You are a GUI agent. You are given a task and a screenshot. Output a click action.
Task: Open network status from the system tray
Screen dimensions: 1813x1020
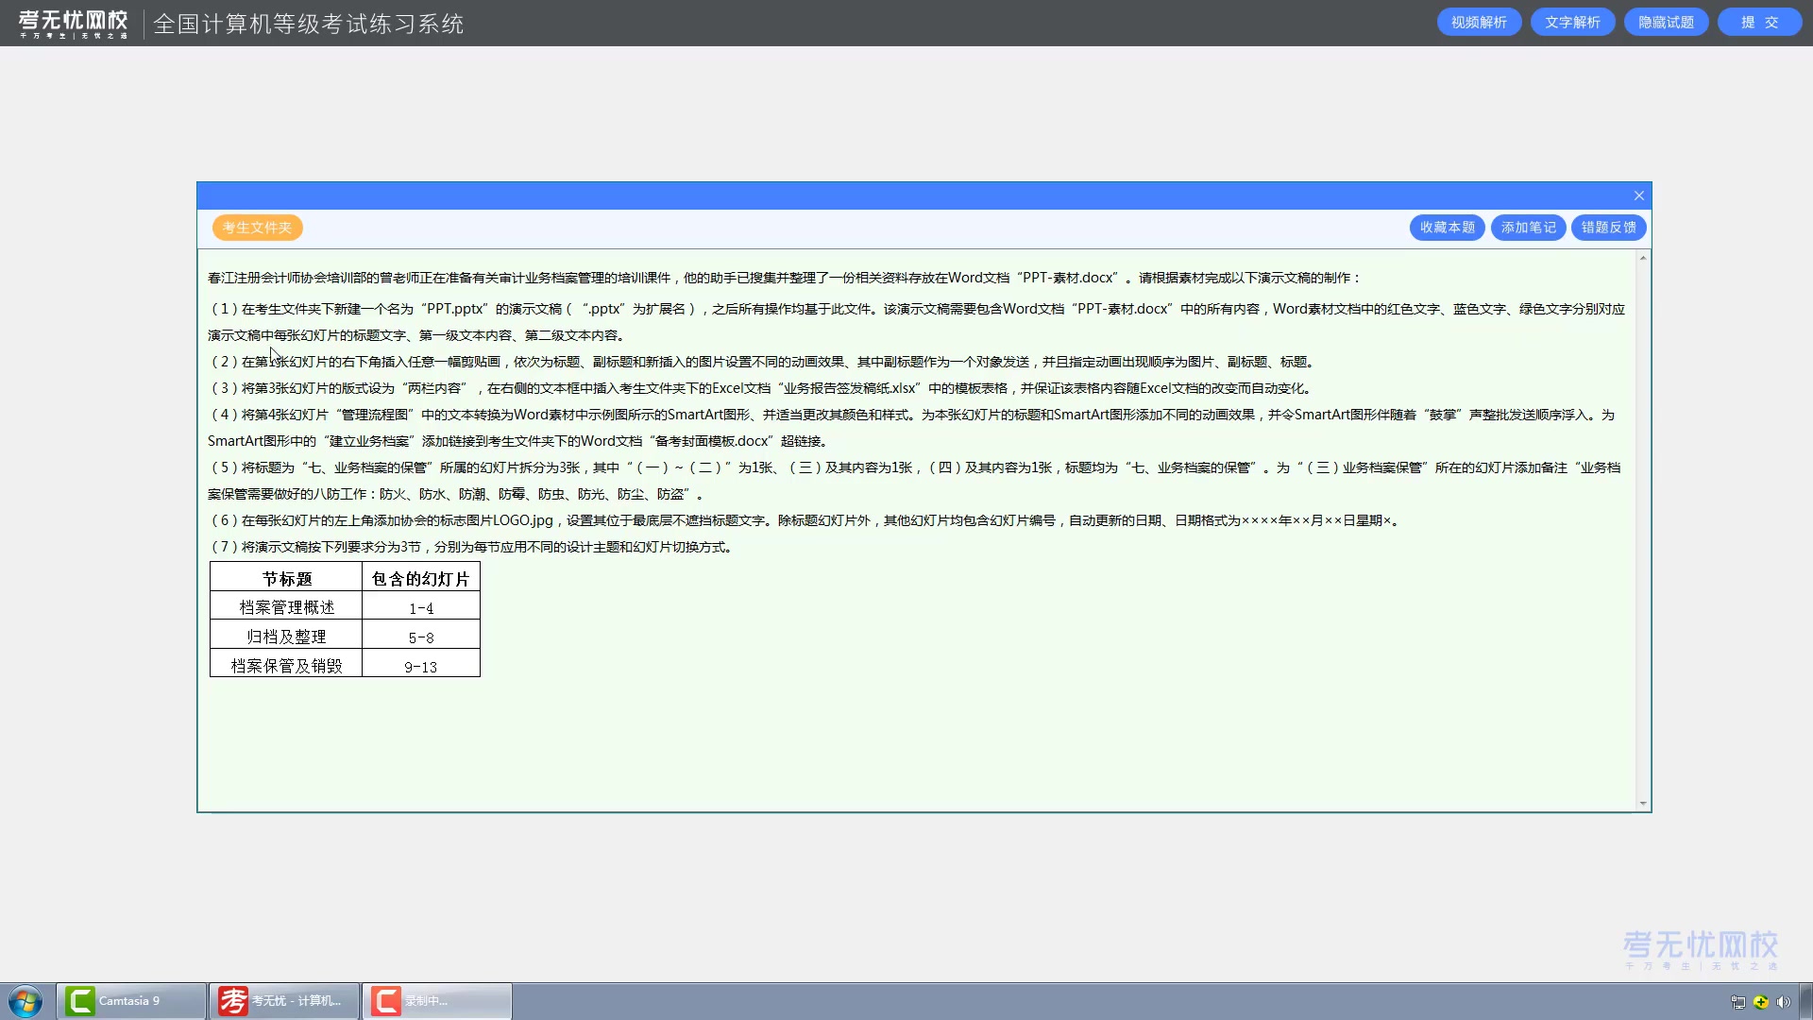(x=1739, y=1002)
